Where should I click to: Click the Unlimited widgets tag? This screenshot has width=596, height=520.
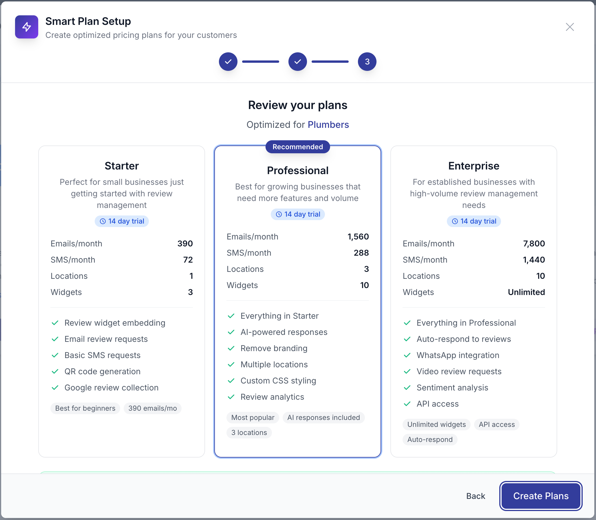click(436, 425)
